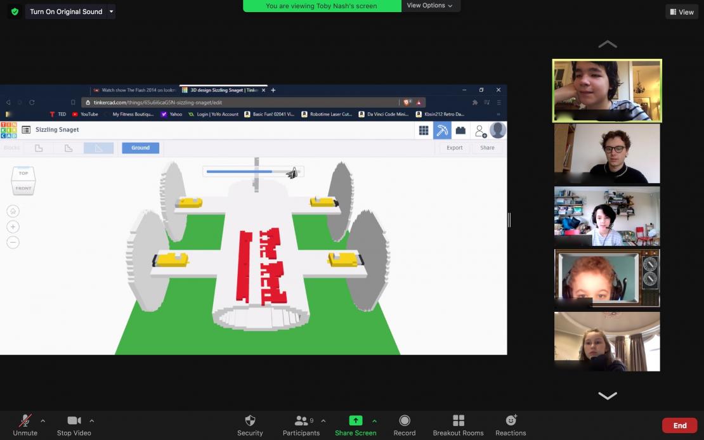Click the Tinkercad 3D design grid icon
This screenshot has width=704, height=440.
pos(424,131)
